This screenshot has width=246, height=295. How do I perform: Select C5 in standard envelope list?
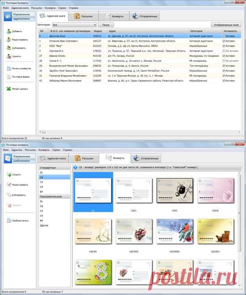pos(42,182)
